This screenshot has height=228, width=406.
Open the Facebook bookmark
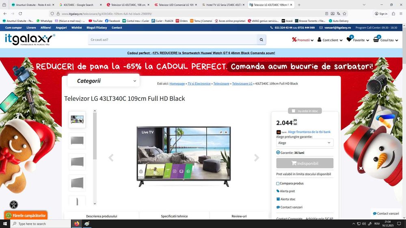coord(112,21)
